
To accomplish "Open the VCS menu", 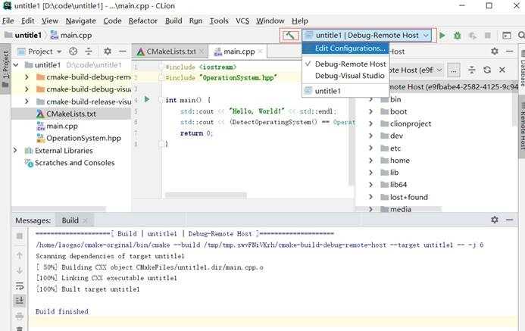I will [242, 20].
